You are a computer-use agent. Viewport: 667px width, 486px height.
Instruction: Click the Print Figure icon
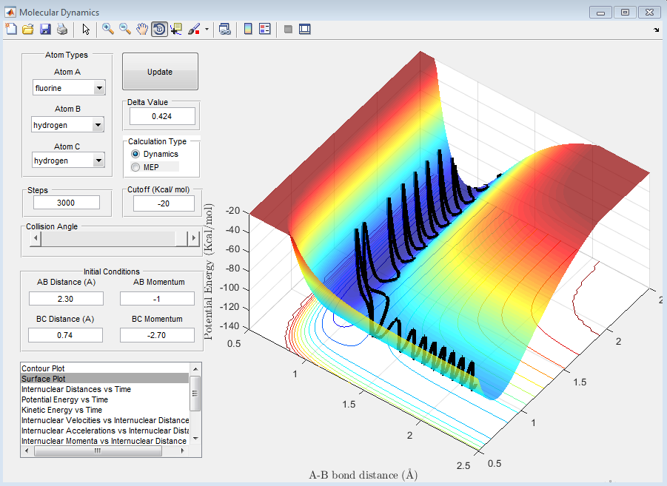pyautogui.click(x=62, y=29)
